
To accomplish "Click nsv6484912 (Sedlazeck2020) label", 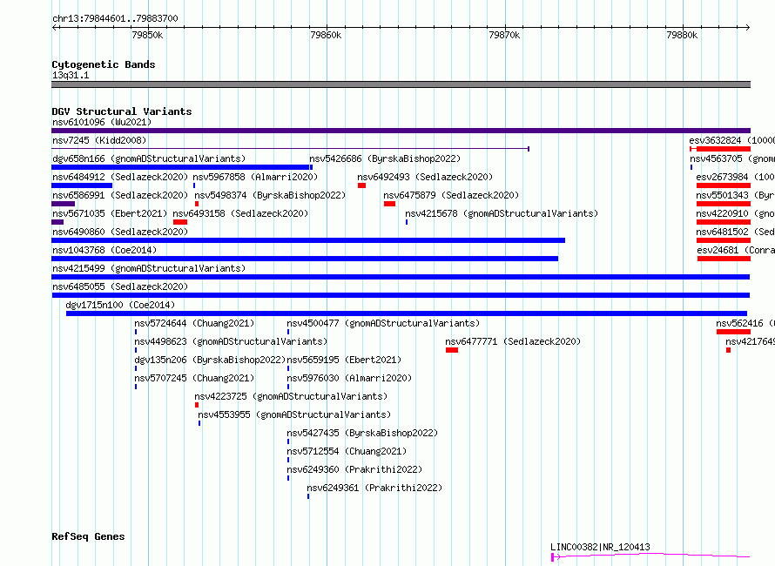I will (120, 177).
